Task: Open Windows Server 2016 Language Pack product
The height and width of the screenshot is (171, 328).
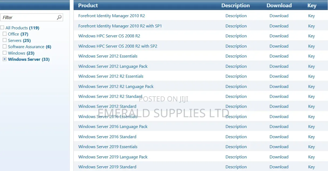Action: point(113,127)
